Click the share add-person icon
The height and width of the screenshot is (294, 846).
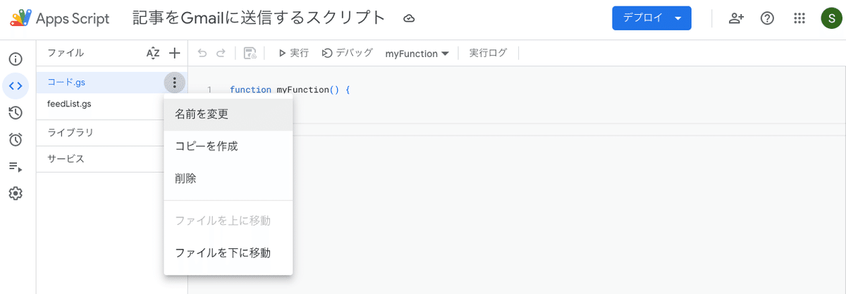point(737,18)
